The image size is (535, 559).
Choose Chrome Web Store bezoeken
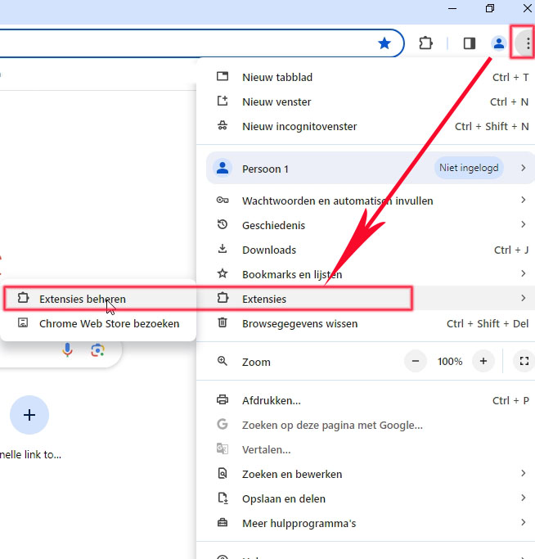109,323
